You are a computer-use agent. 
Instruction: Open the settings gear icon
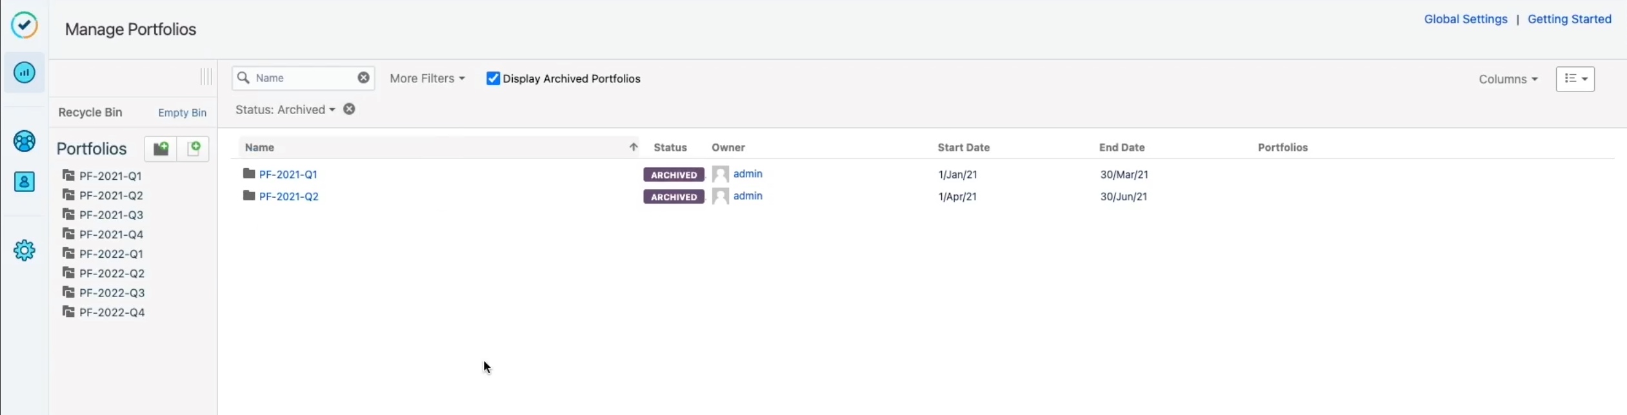(25, 250)
